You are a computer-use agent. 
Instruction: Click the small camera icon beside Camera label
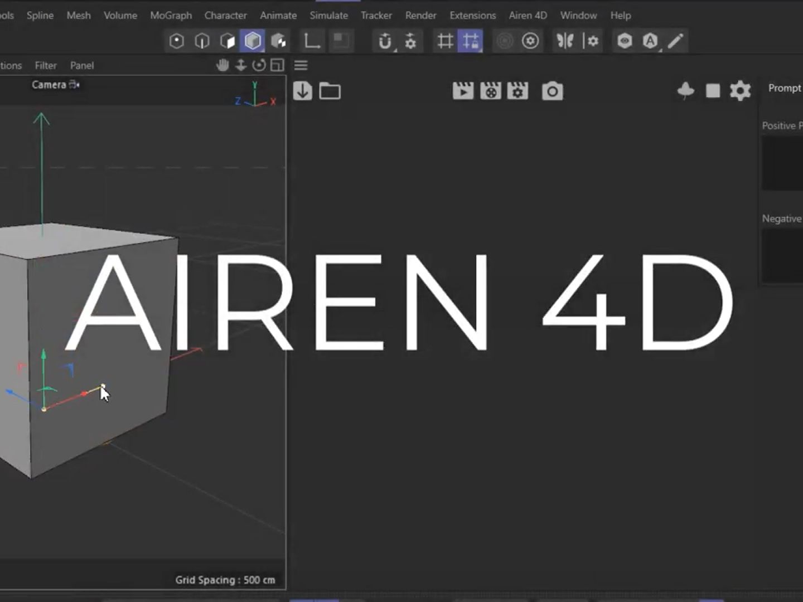click(x=74, y=85)
